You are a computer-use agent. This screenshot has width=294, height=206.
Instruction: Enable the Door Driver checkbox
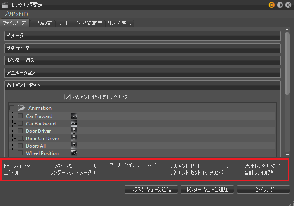[x=20, y=131]
